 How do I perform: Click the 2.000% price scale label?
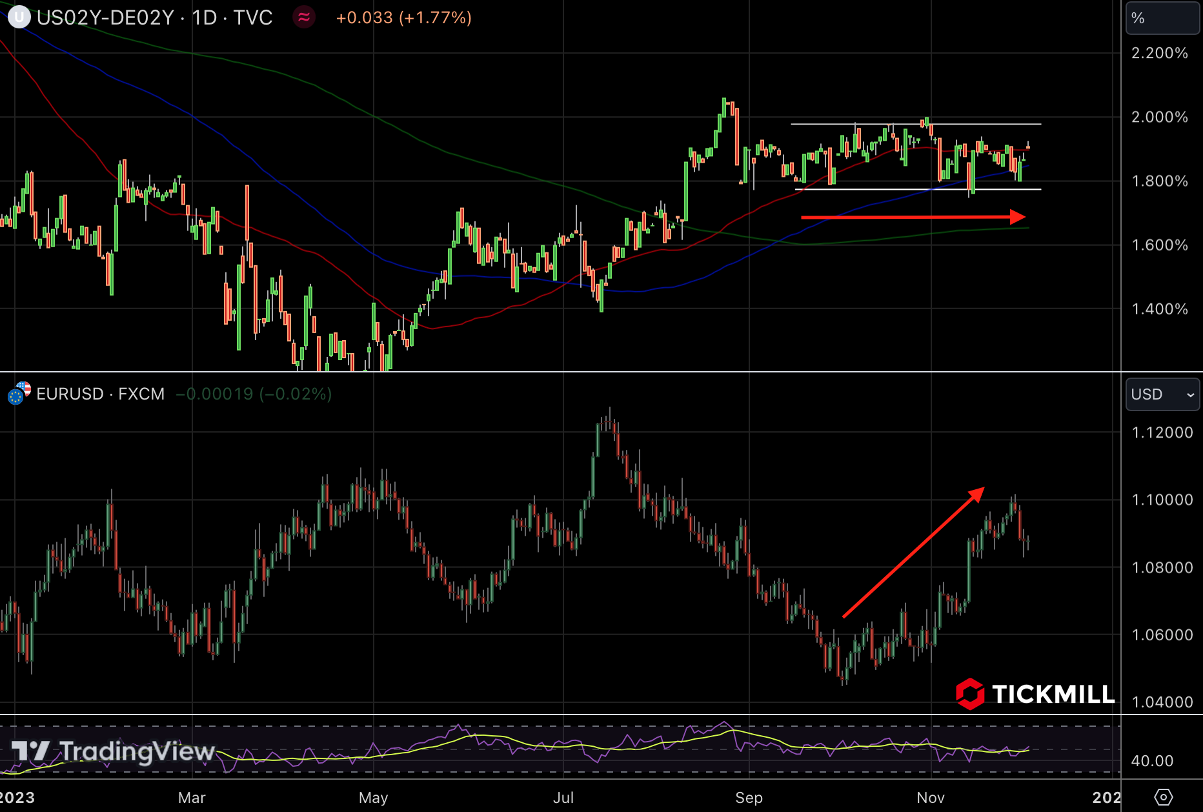pyautogui.click(x=1160, y=117)
